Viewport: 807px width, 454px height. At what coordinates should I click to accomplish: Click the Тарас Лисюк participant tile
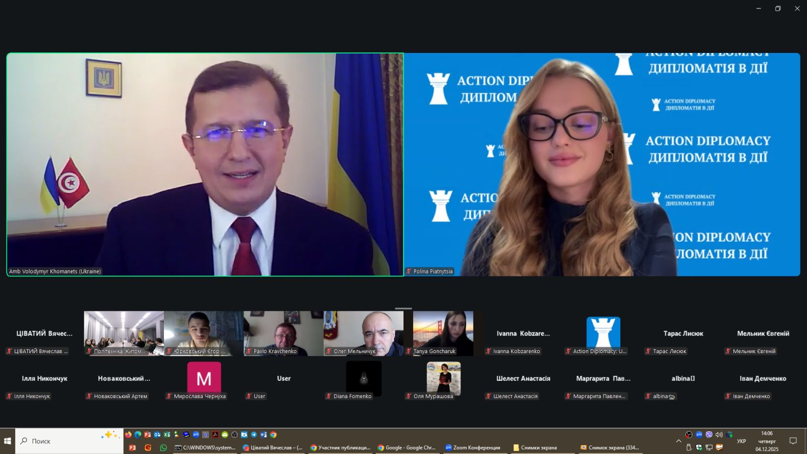point(683,333)
